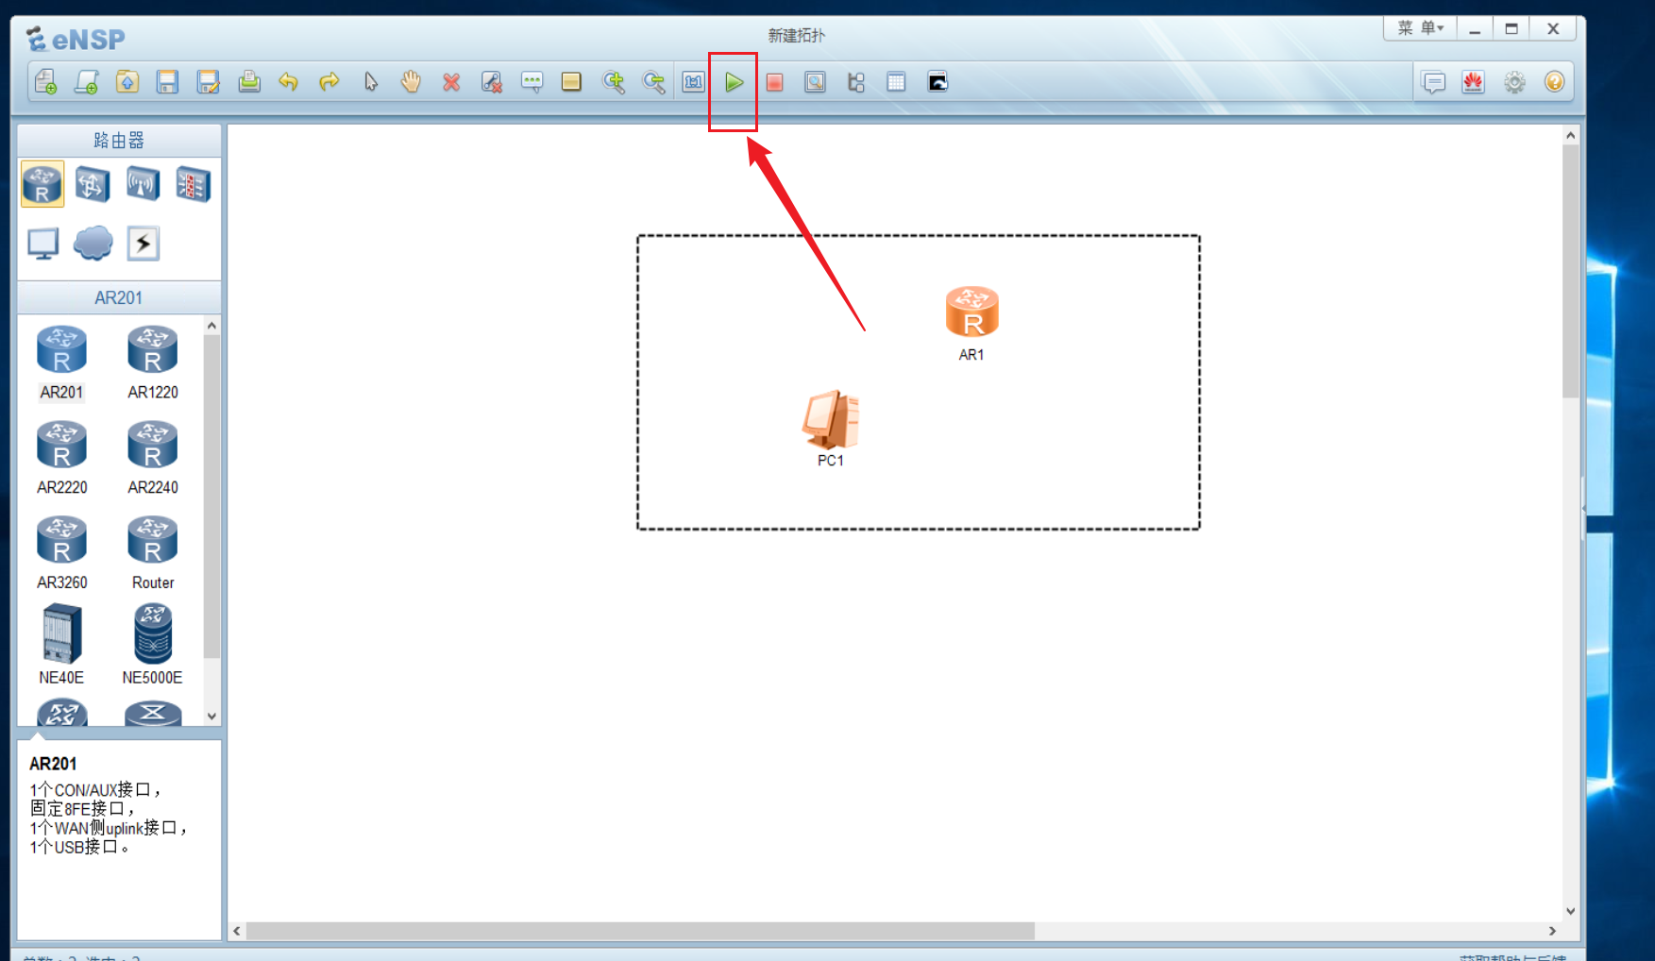Select the switch device category
Image resolution: width=1655 pixels, height=961 pixels.
tap(93, 183)
